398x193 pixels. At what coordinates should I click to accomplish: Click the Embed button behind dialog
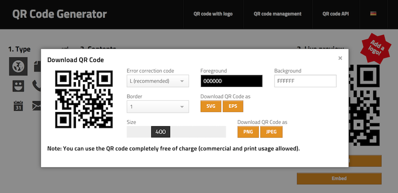[x=339, y=178]
